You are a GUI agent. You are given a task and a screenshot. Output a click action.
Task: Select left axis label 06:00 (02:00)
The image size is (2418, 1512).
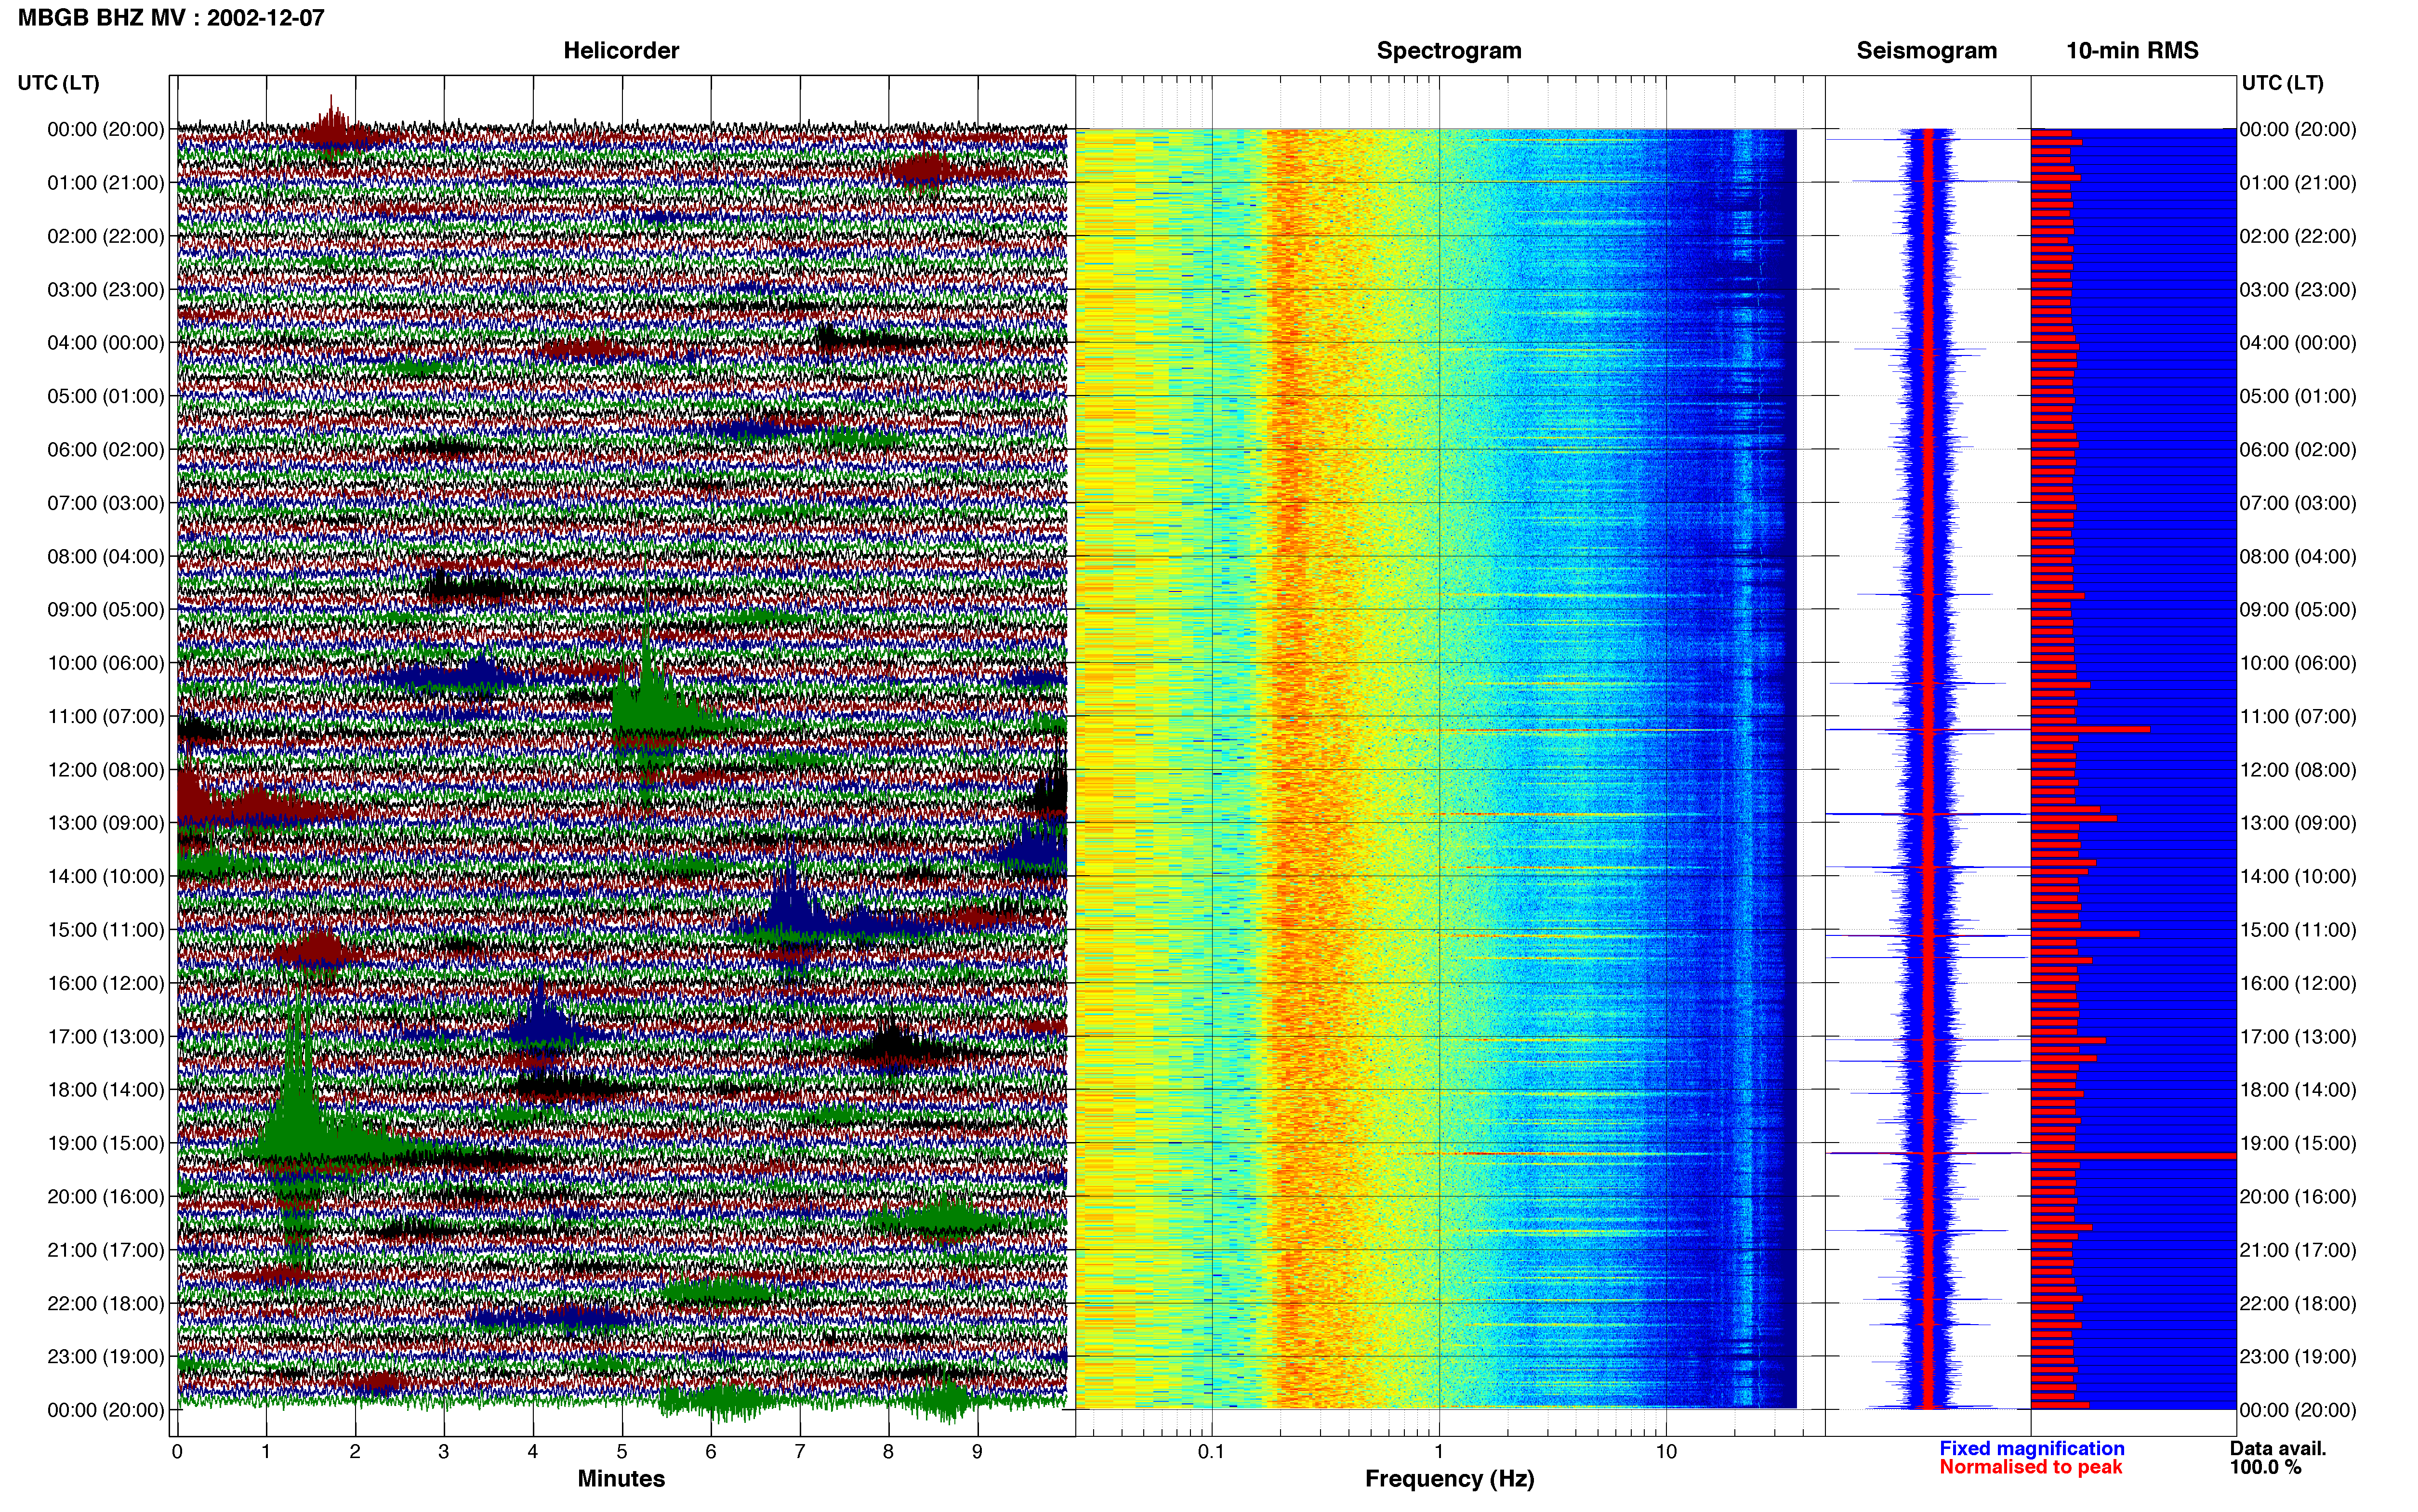point(106,450)
